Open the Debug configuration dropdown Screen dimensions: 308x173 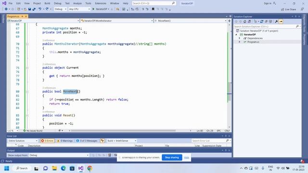click(x=61, y=9)
